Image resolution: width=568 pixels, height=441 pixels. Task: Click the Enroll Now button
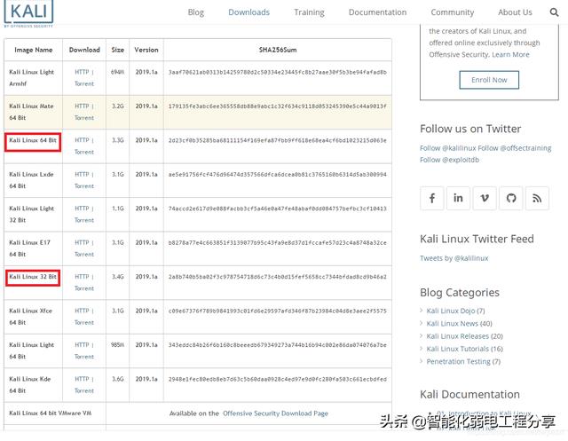point(489,80)
